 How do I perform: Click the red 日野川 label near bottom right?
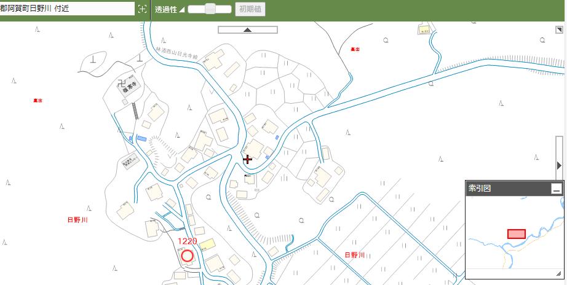(355, 254)
